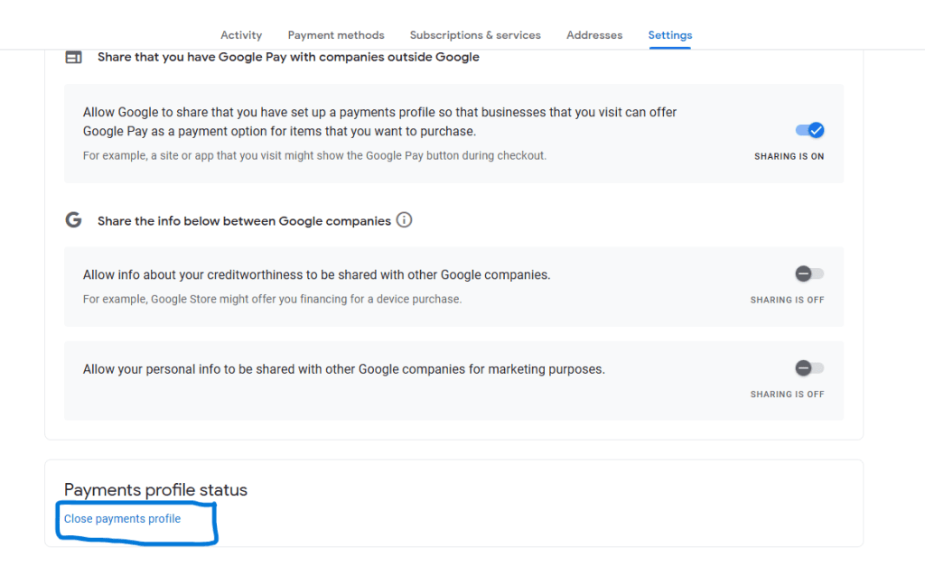This screenshot has height=575, width=925.
Task: Click the Close payments profile link
Action: [122, 519]
